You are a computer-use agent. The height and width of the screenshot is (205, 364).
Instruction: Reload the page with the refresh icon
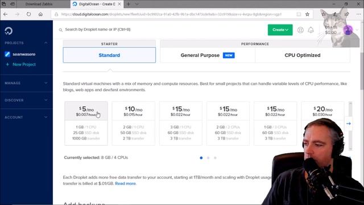coord(28,14)
